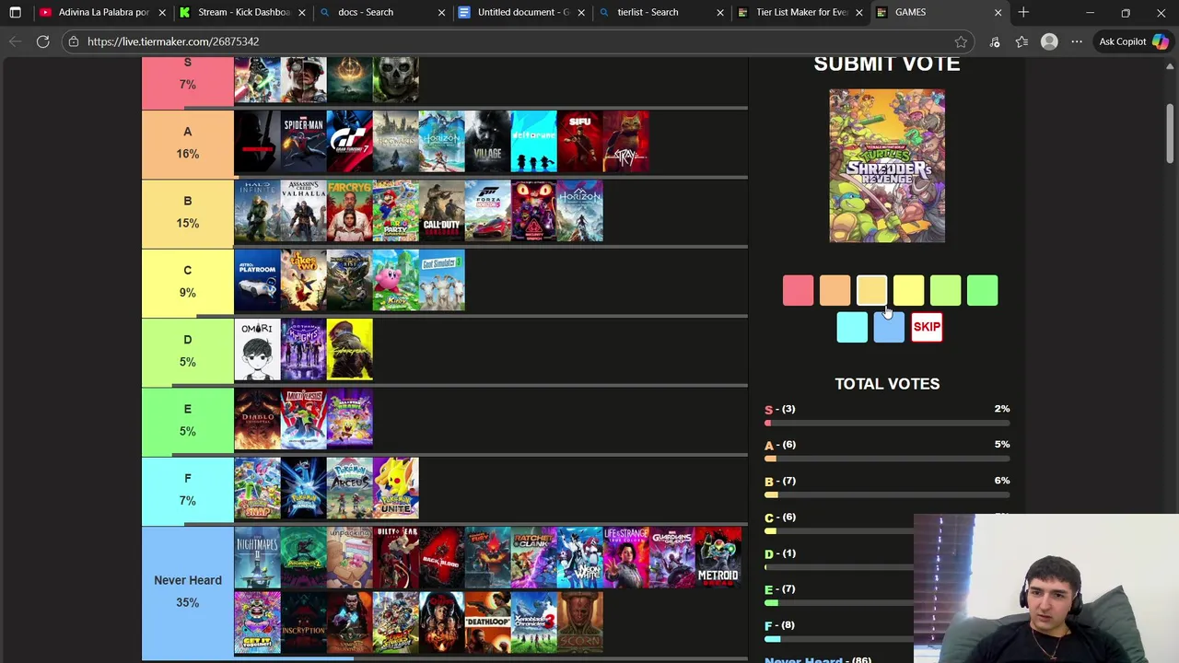The width and height of the screenshot is (1179, 663).
Task: Select the Scorn tile
Action: tap(579, 622)
